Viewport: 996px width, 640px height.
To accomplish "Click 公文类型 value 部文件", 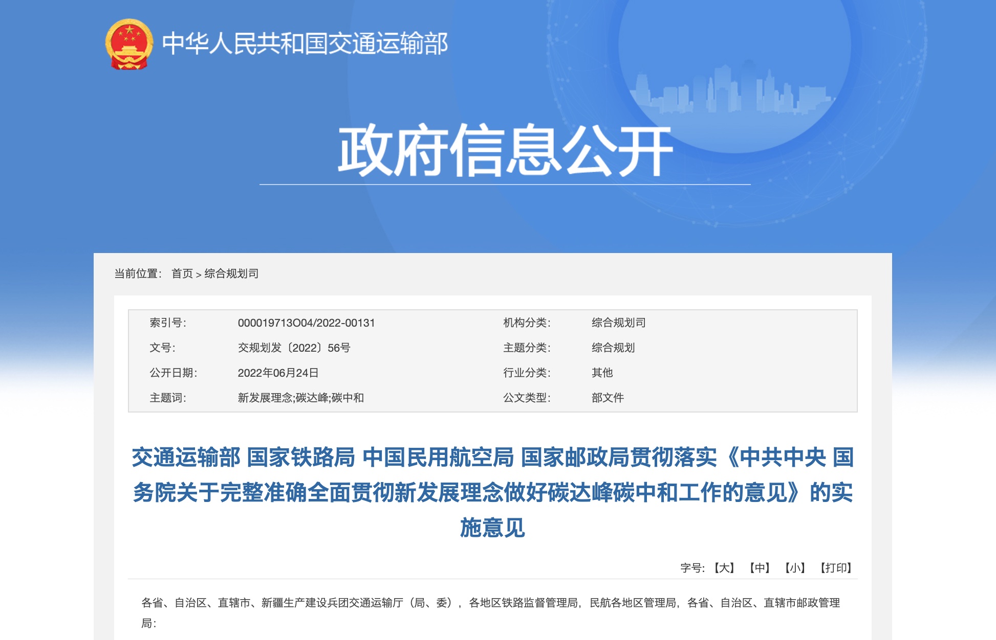I will tap(608, 398).
